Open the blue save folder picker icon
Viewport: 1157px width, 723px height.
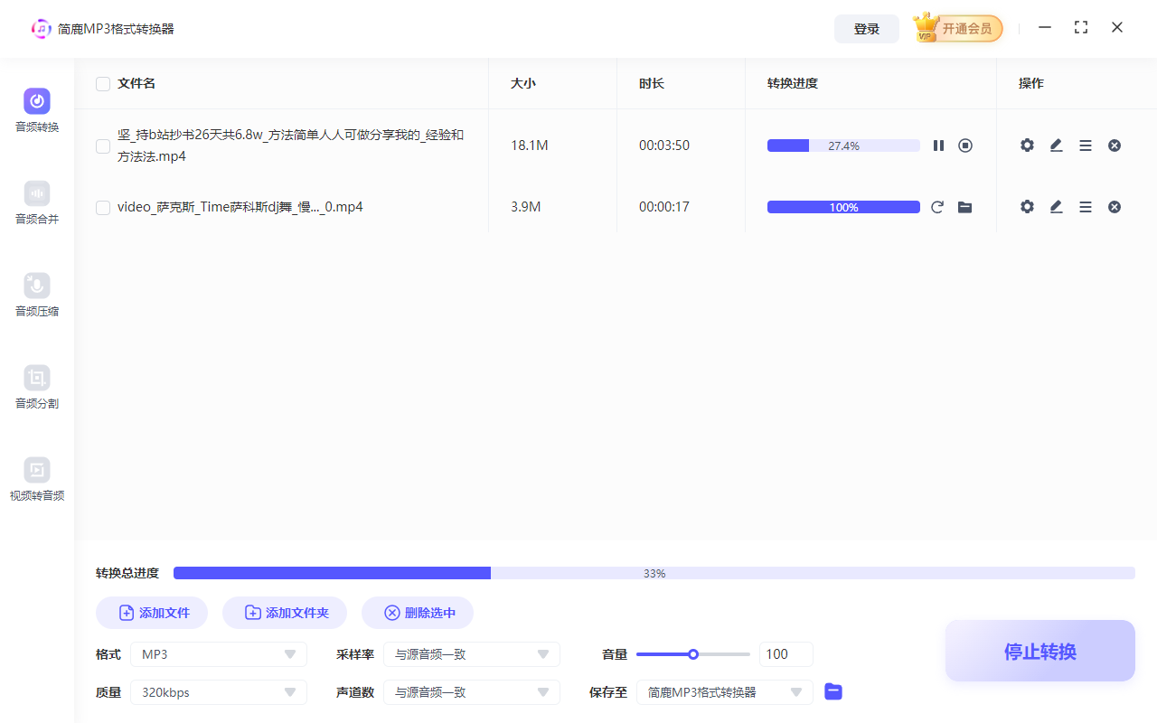click(832, 691)
